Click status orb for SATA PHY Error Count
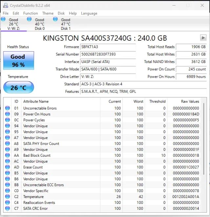The image size is (210, 217). (x=8, y=144)
